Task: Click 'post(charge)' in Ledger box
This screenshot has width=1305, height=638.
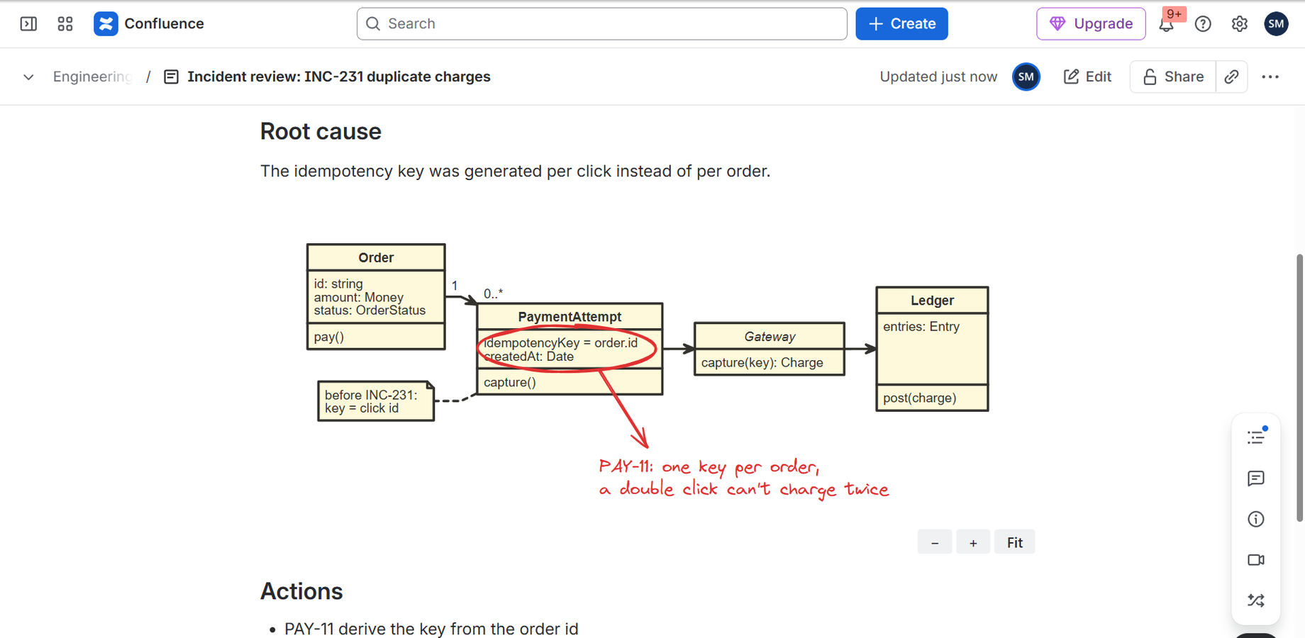Action: 920,398
